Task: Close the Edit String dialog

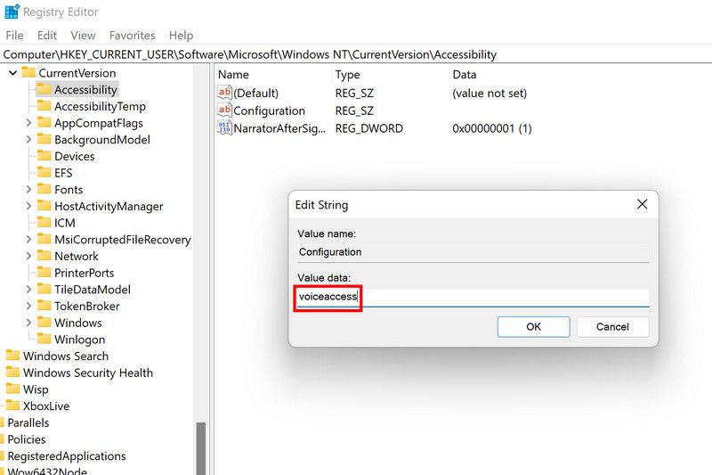Action: pyautogui.click(x=642, y=204)
